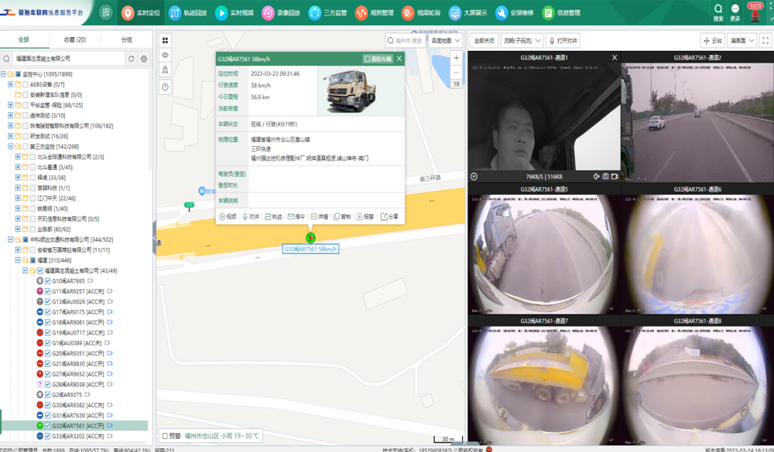Open 实时视频 live video module

pos(232,13)
